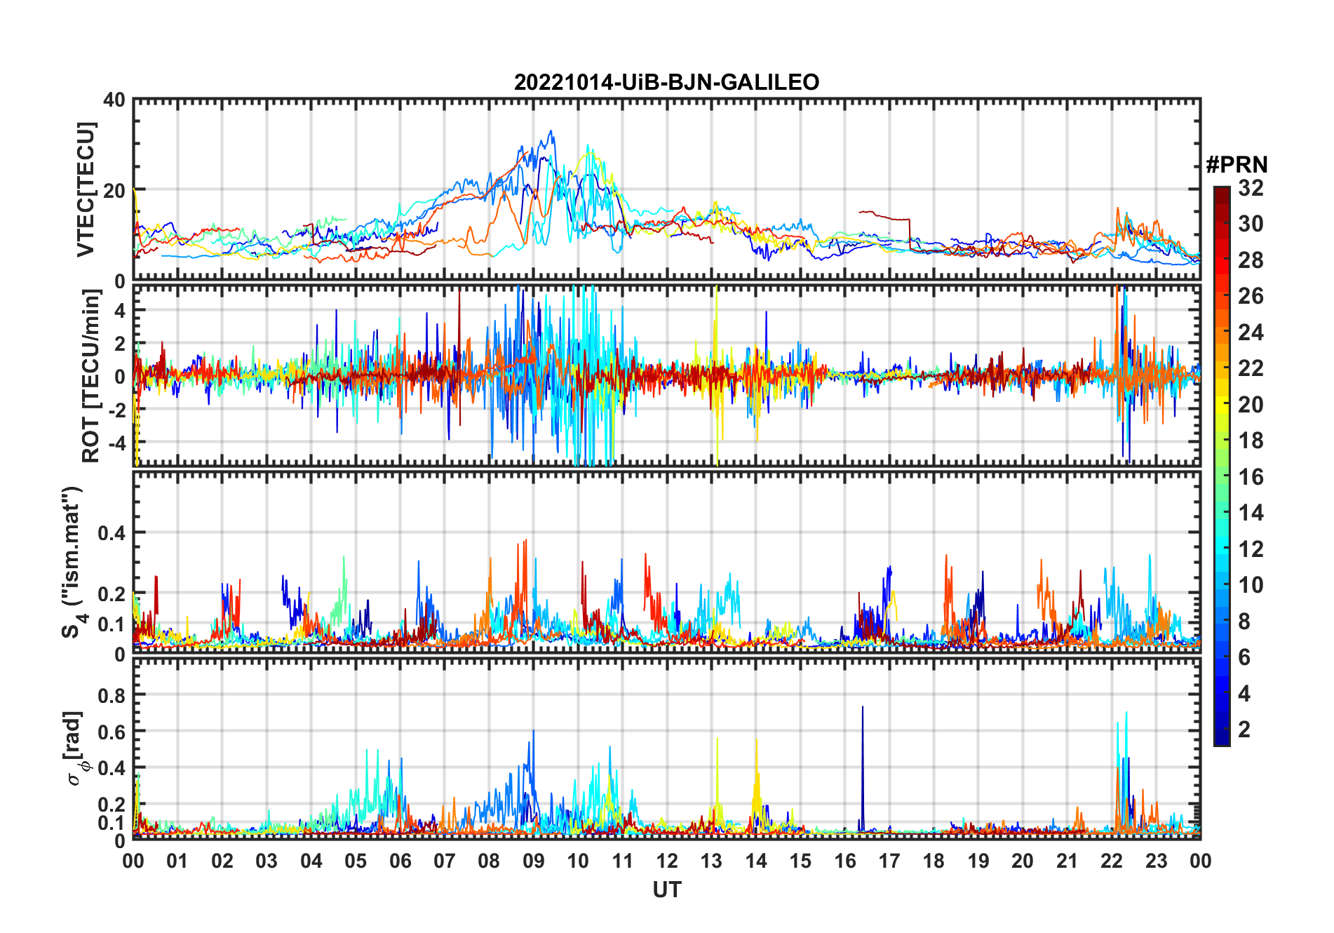This screenshot has height=933, width=1334.
Task: Click the x-axis tick label 06
Action: coord(400,861)
